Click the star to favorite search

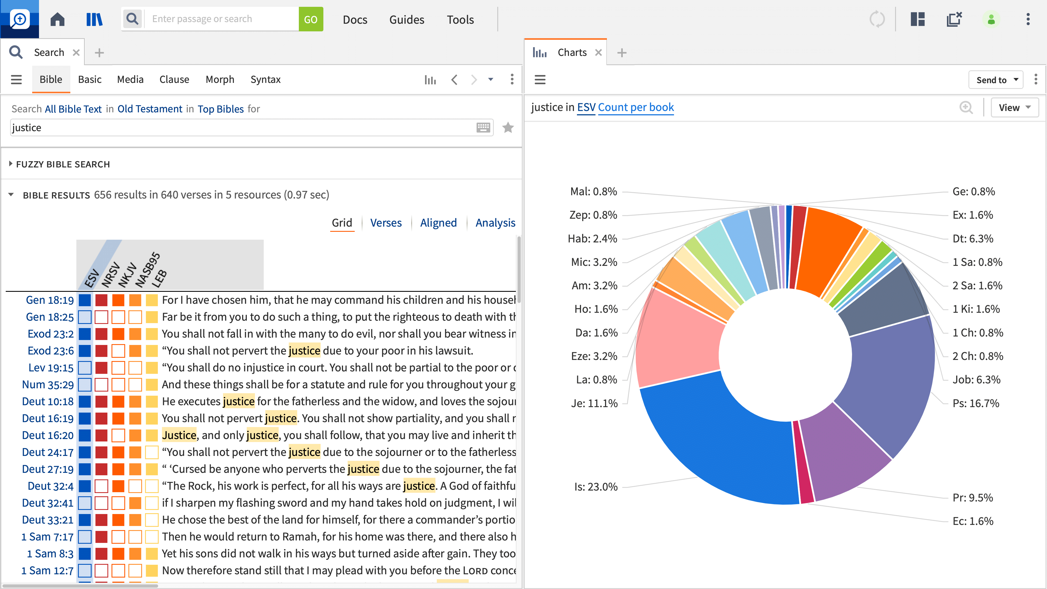point(508,128)
